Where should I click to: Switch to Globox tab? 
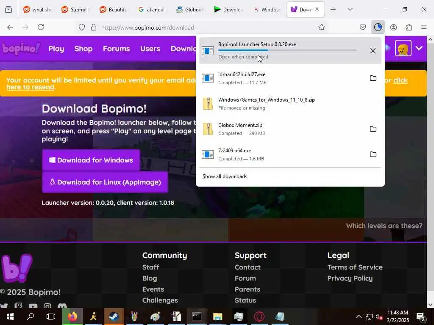tap(190, 10)
